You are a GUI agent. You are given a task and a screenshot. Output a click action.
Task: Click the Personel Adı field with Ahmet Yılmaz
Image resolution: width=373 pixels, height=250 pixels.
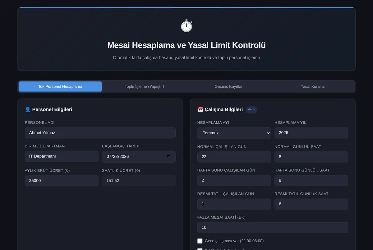coord(100,133)
